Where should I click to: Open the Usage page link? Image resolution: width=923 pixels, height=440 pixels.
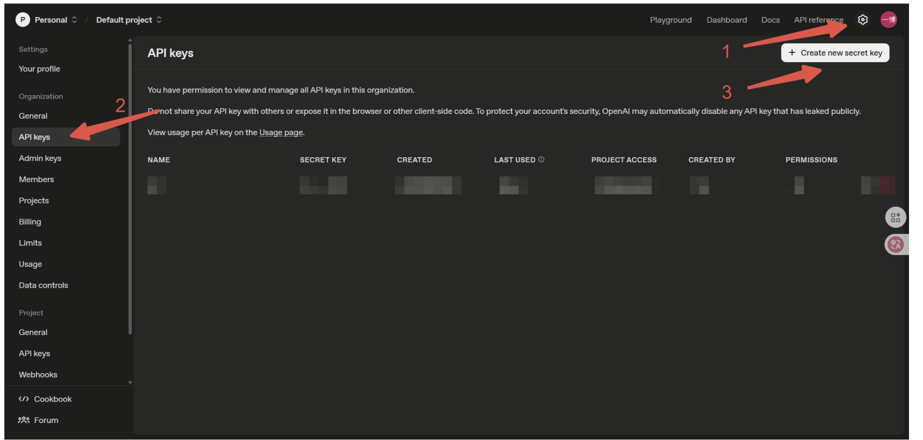click(x=281, y=132)
